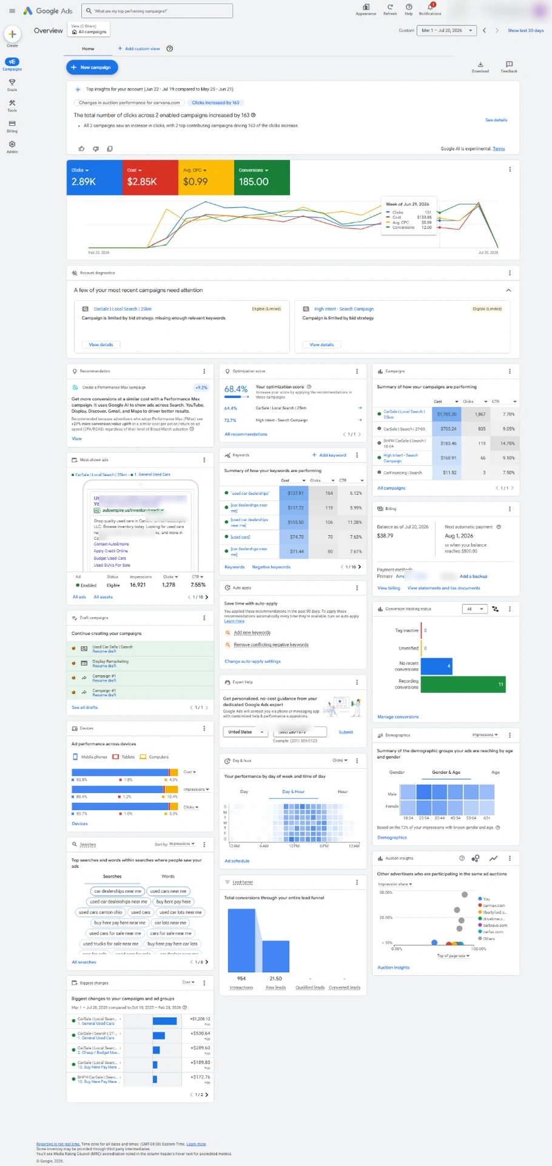Collapse the account diagnostics section chevron
Screen dimensions: 552x1166
[508, 290]
